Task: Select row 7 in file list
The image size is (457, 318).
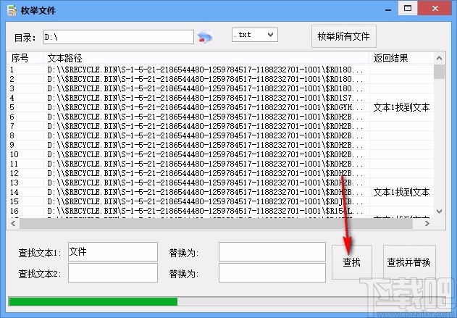Action: (x=220, y=126)
